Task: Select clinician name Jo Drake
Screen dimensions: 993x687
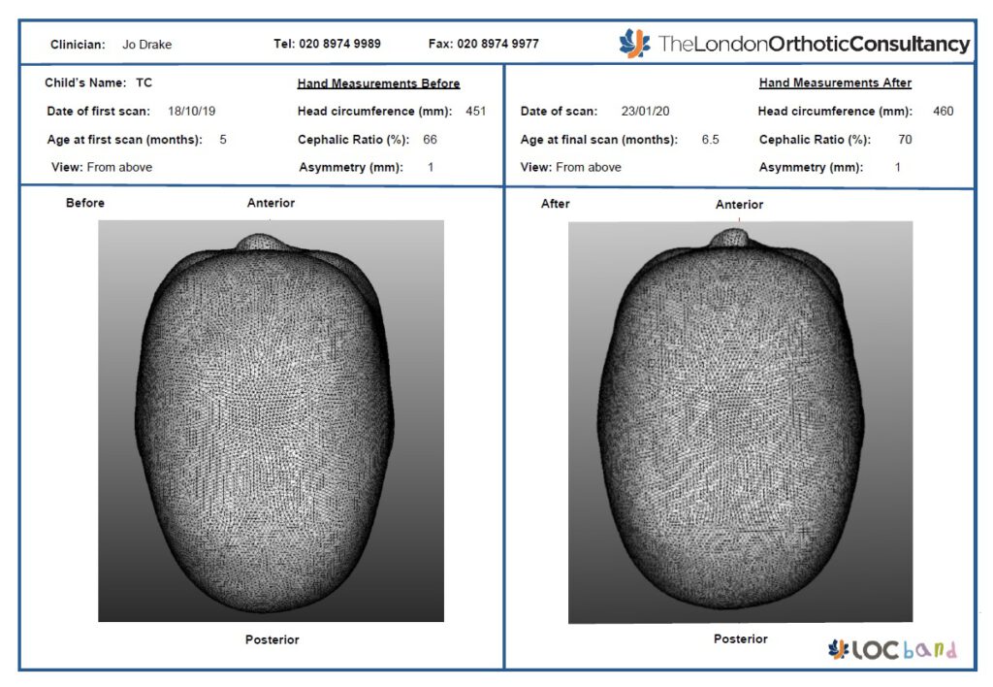Action: click(x=147, y=45)
